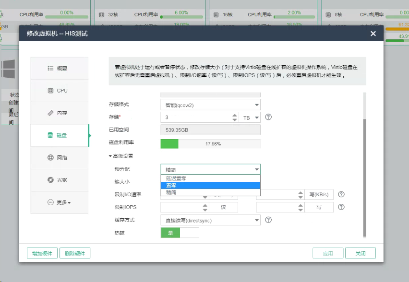The height and width of the screenshot is (282, 409).
Task: Click the 磁盘利用率 17.56% progress bar
Action: [210, 144]
